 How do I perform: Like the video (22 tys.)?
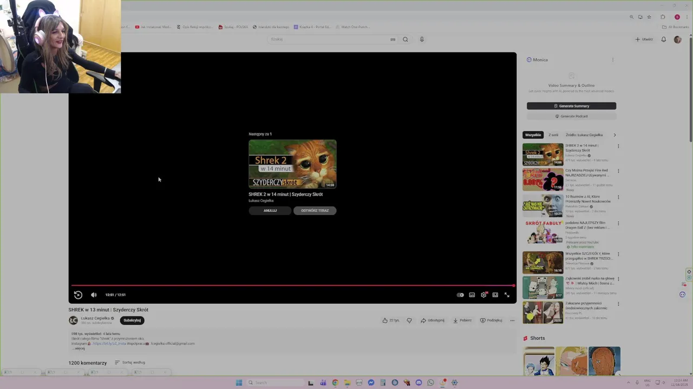pyautogui.click(x=390, y=320)
